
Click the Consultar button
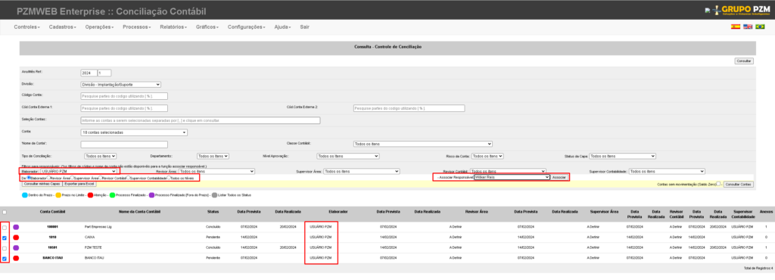click(x=744, y=61)
